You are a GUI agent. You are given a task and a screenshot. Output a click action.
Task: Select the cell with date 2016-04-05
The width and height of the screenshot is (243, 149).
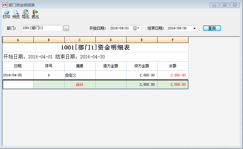click(x=18, y=75)
